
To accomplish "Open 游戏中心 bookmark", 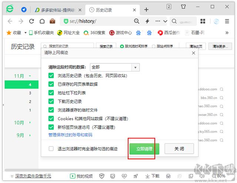I will point(120,33).
